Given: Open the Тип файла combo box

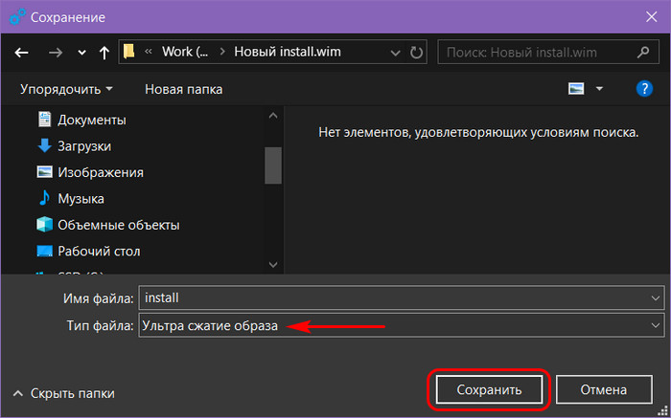Looking at the screenshot, I should pos(402,325).
